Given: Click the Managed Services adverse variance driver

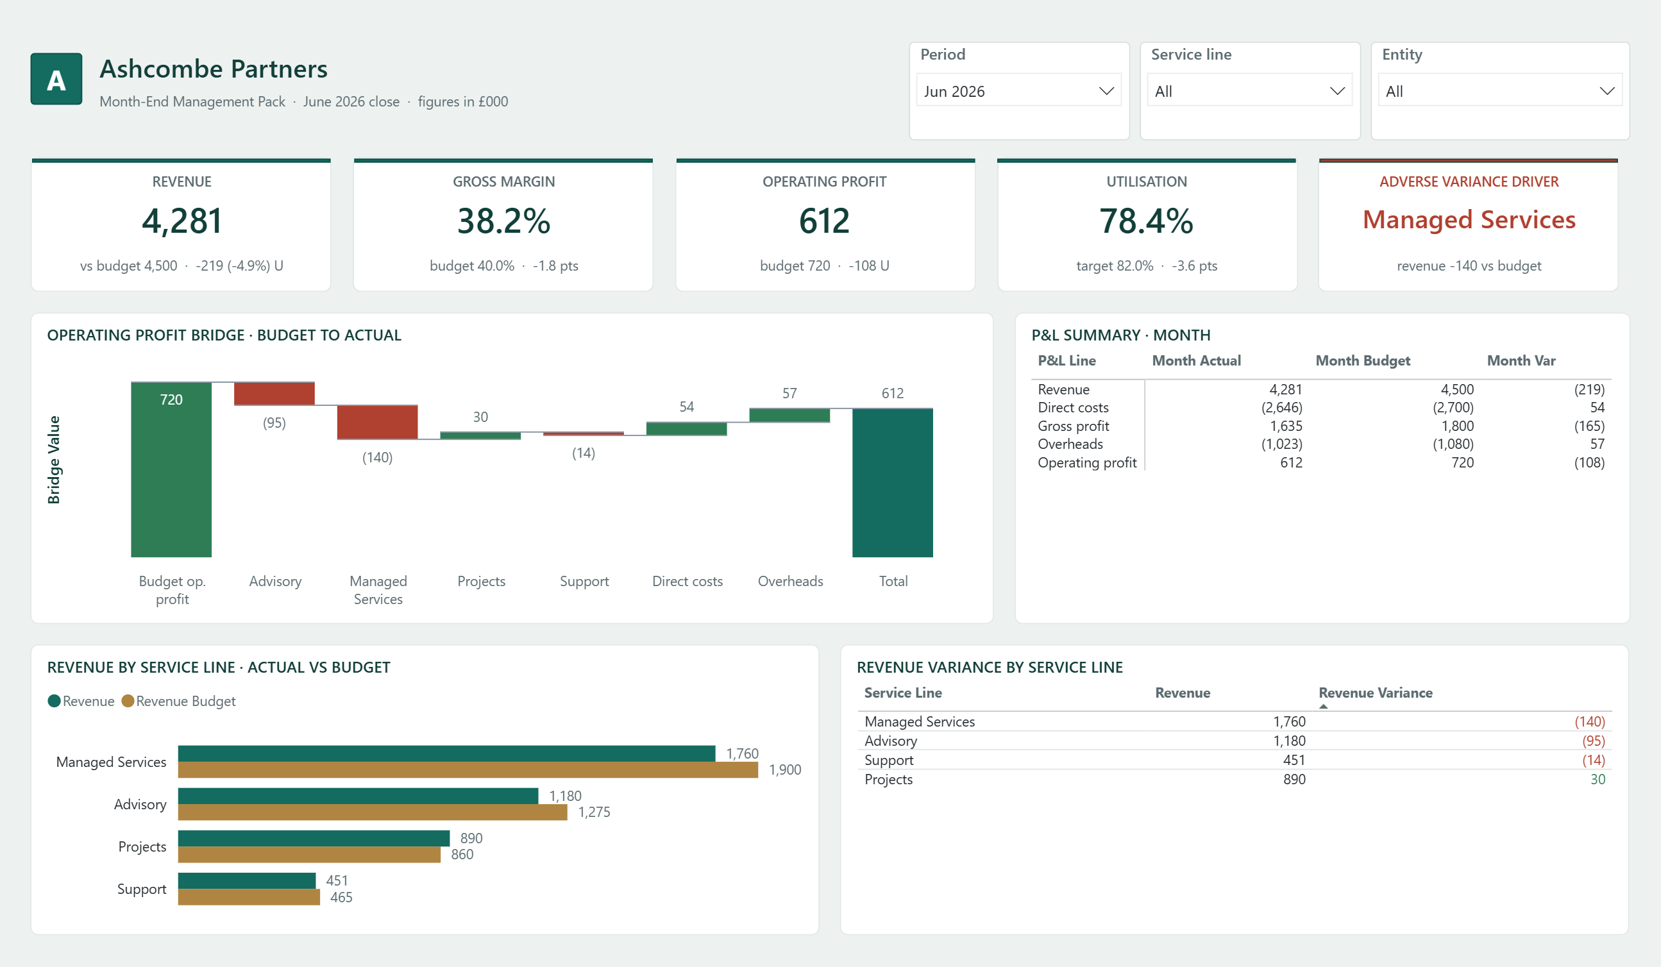Looking at the screenshot, I should [1469, 219].
